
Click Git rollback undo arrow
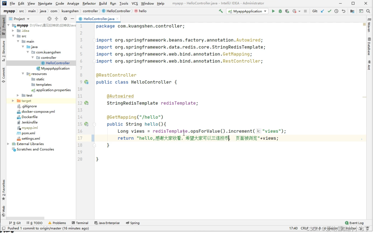click(x=343, y=11)
